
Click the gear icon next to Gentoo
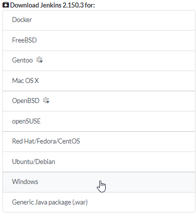[x=39, y=60]
